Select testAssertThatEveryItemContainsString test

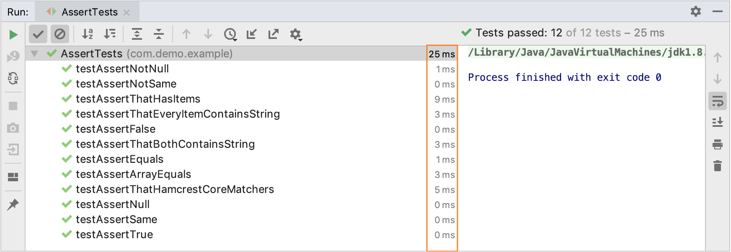coord(178,114)
